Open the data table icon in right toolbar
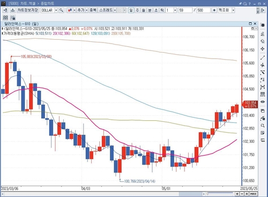This screenshot has height=197, width=268. [263, 94]
